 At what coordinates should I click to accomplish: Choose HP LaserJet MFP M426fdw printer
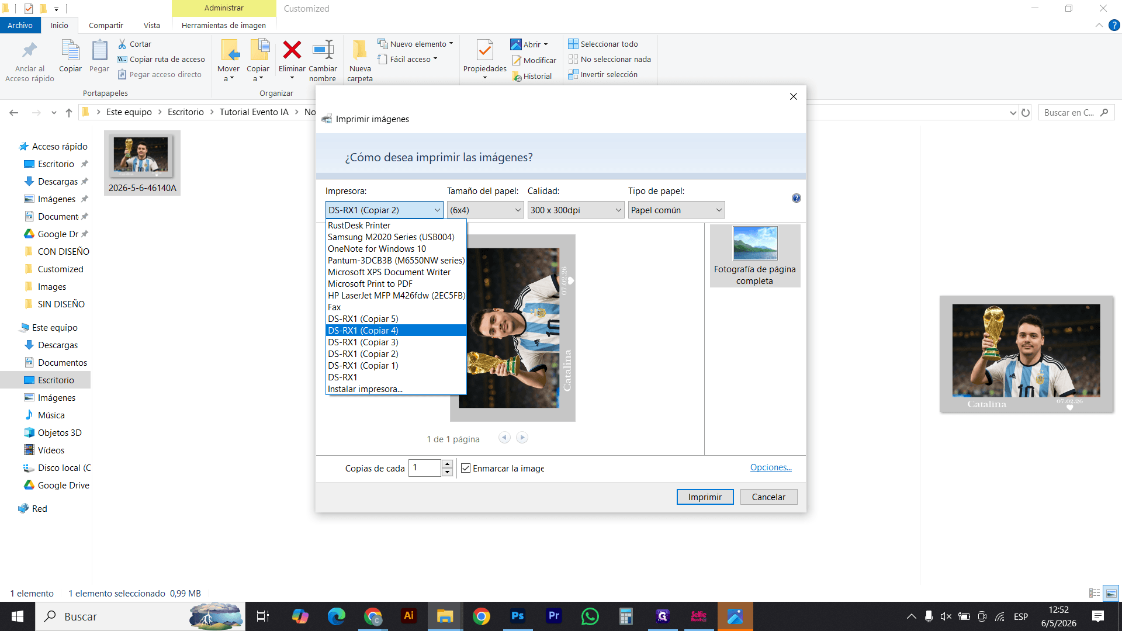tap(396, 295)
